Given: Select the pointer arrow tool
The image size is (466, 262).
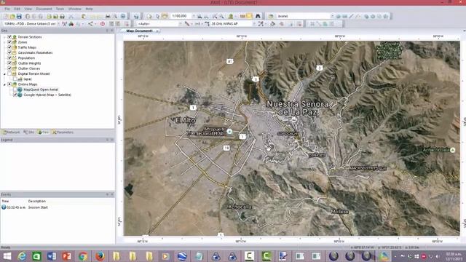Looking at the screenshot, I should click(x=157, y=16).
